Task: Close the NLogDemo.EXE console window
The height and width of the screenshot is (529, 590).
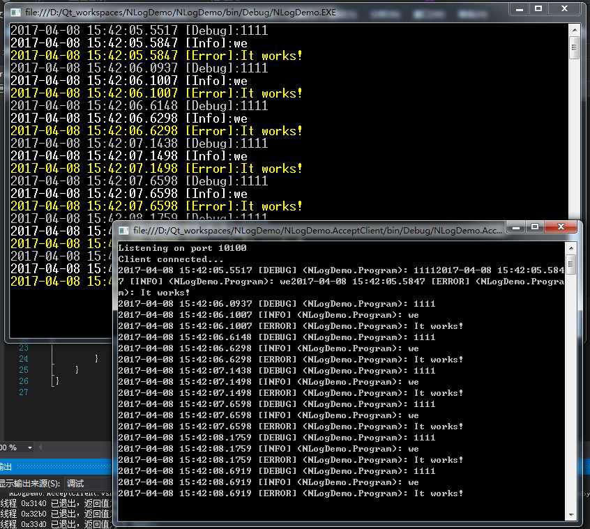Action: point(564,9)
